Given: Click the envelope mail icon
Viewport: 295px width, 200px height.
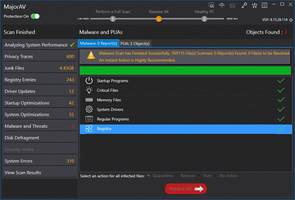Looking at the screenshot, I should pos(232,6).
